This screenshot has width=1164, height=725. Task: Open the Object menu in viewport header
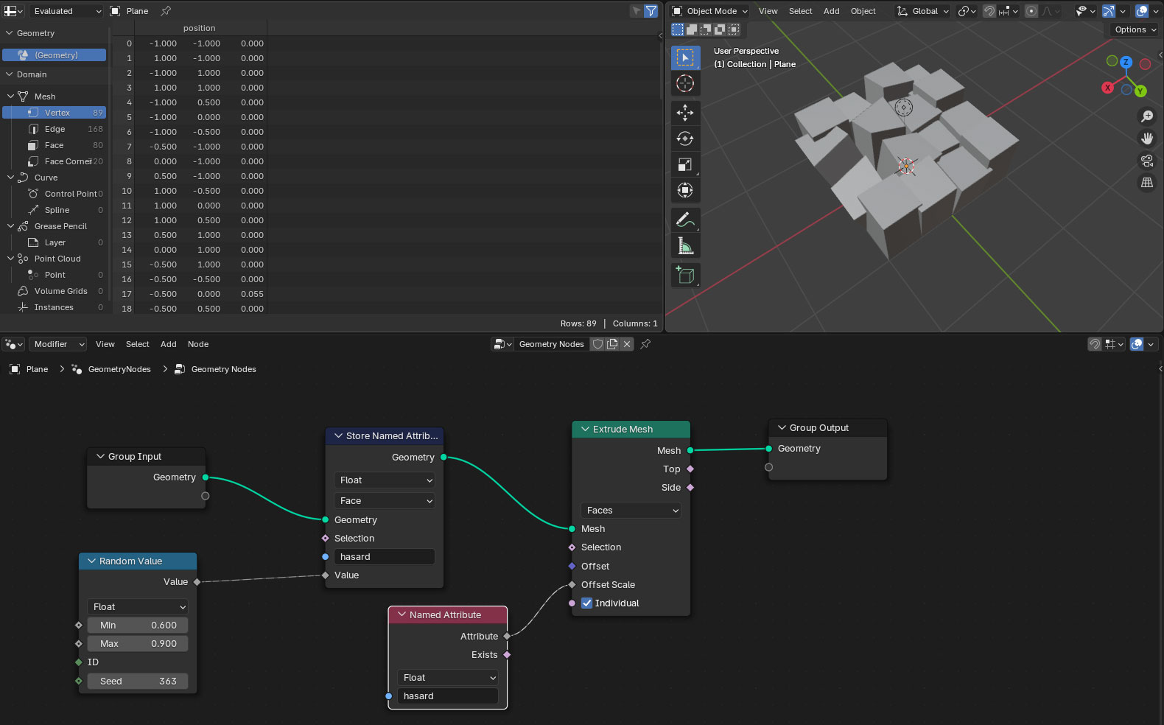(x=863, y=11)
